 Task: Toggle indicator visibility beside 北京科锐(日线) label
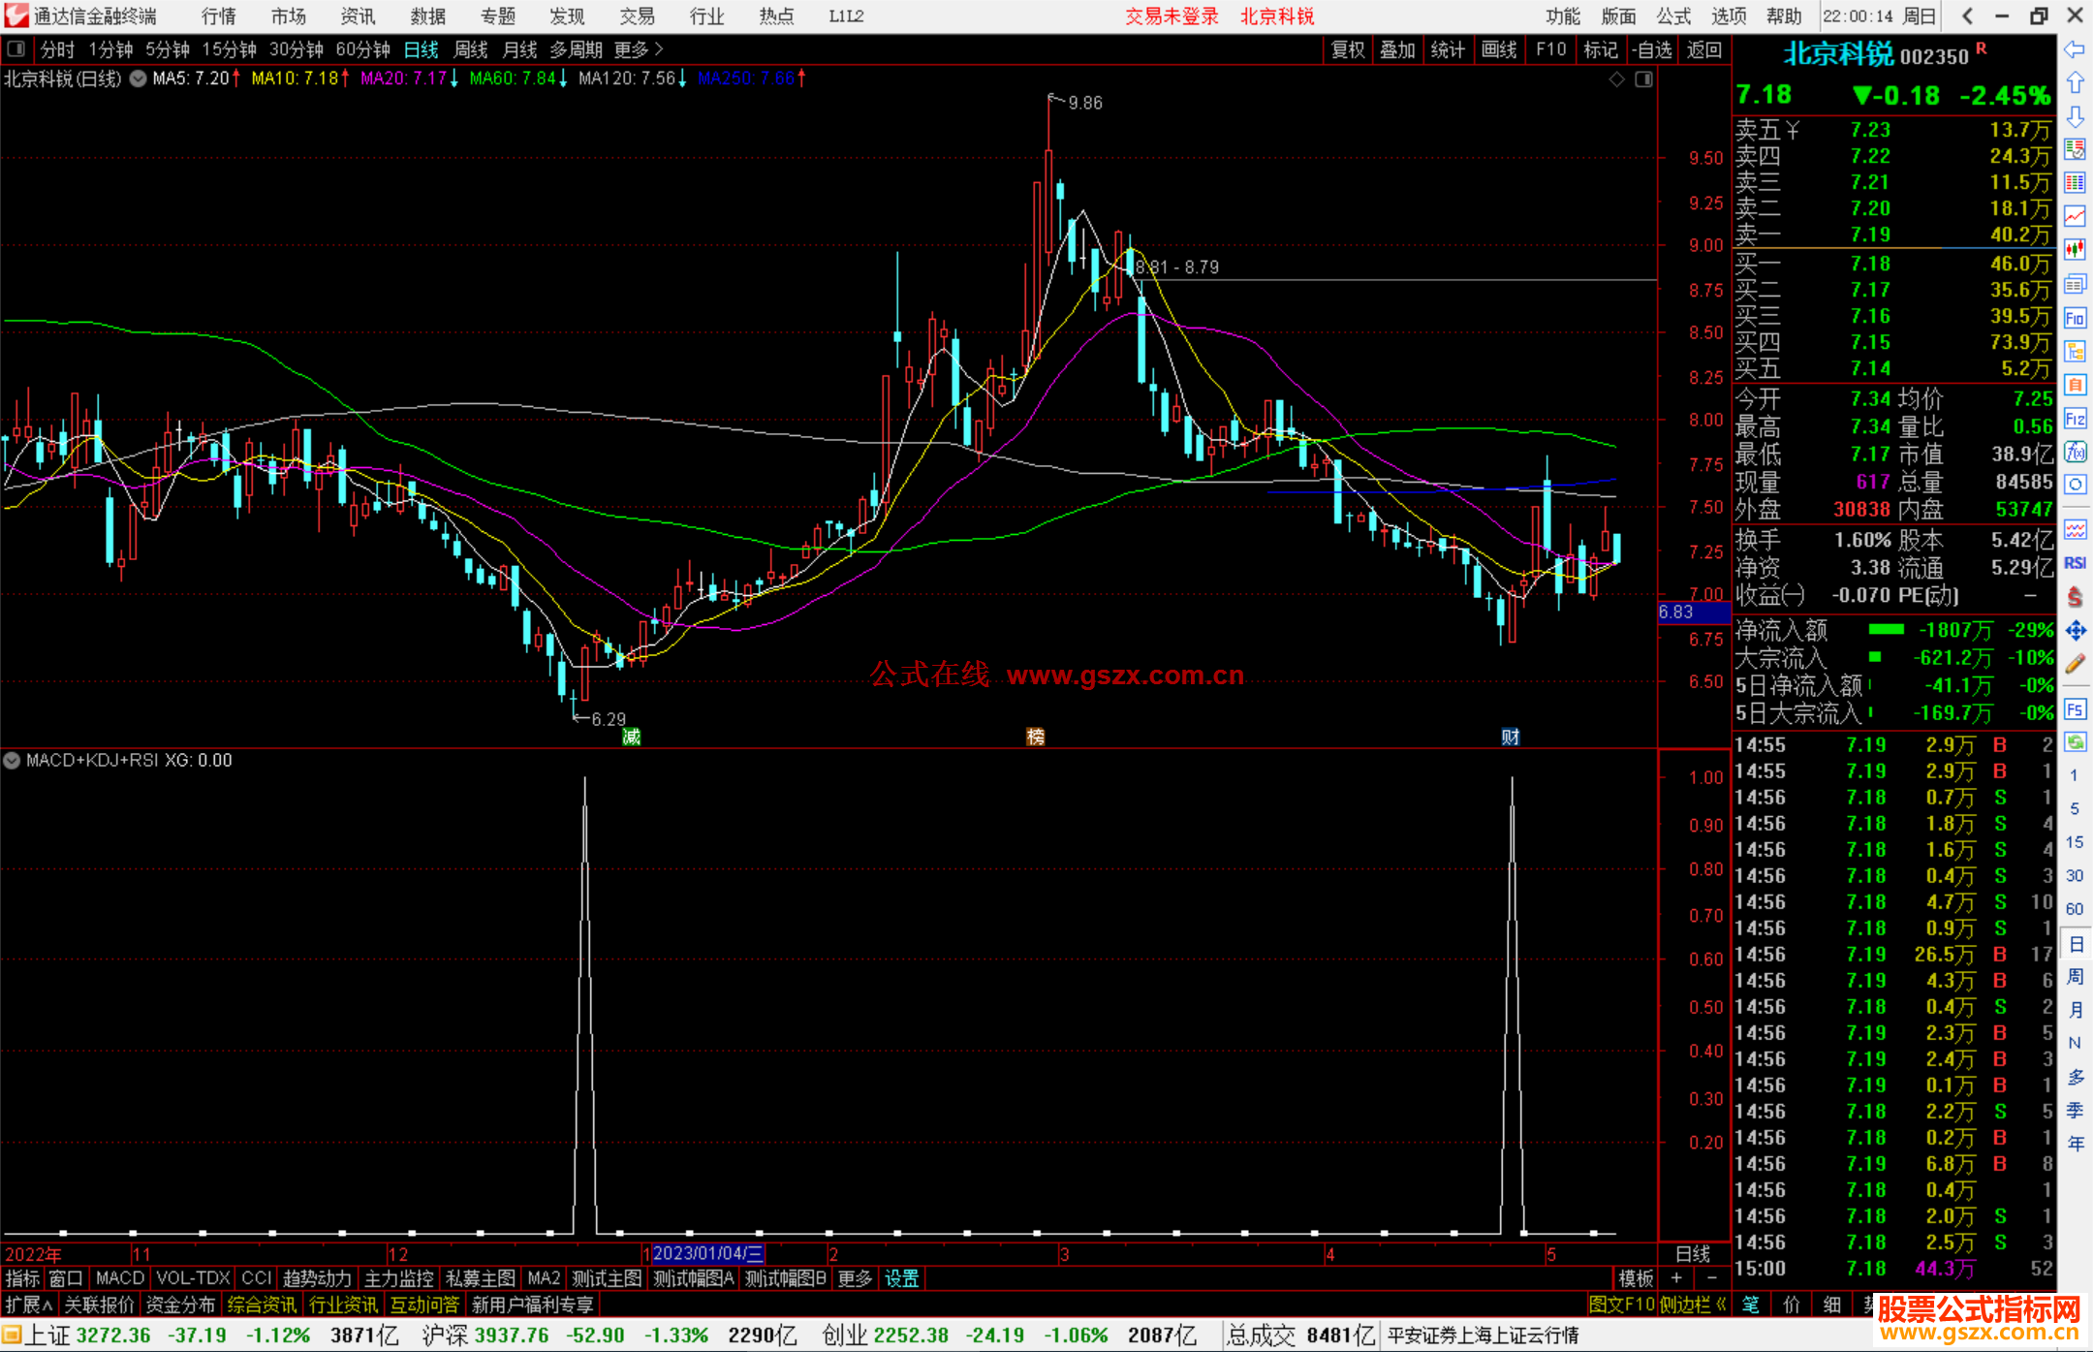click(138, 79)
